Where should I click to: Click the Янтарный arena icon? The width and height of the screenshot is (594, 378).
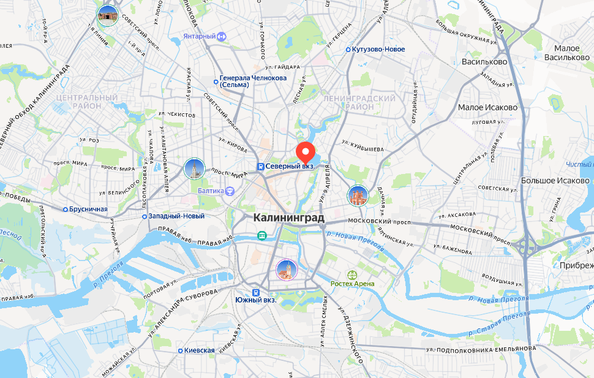(222, 36)
